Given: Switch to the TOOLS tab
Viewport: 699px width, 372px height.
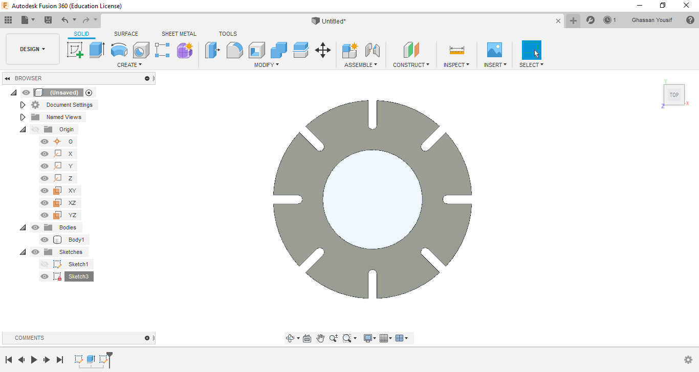Looking at the screenshot, I should point(228,34).
